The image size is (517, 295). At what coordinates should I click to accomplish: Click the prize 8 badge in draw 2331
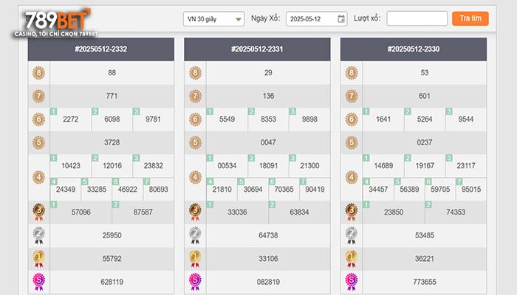click(x=195, y=73)
